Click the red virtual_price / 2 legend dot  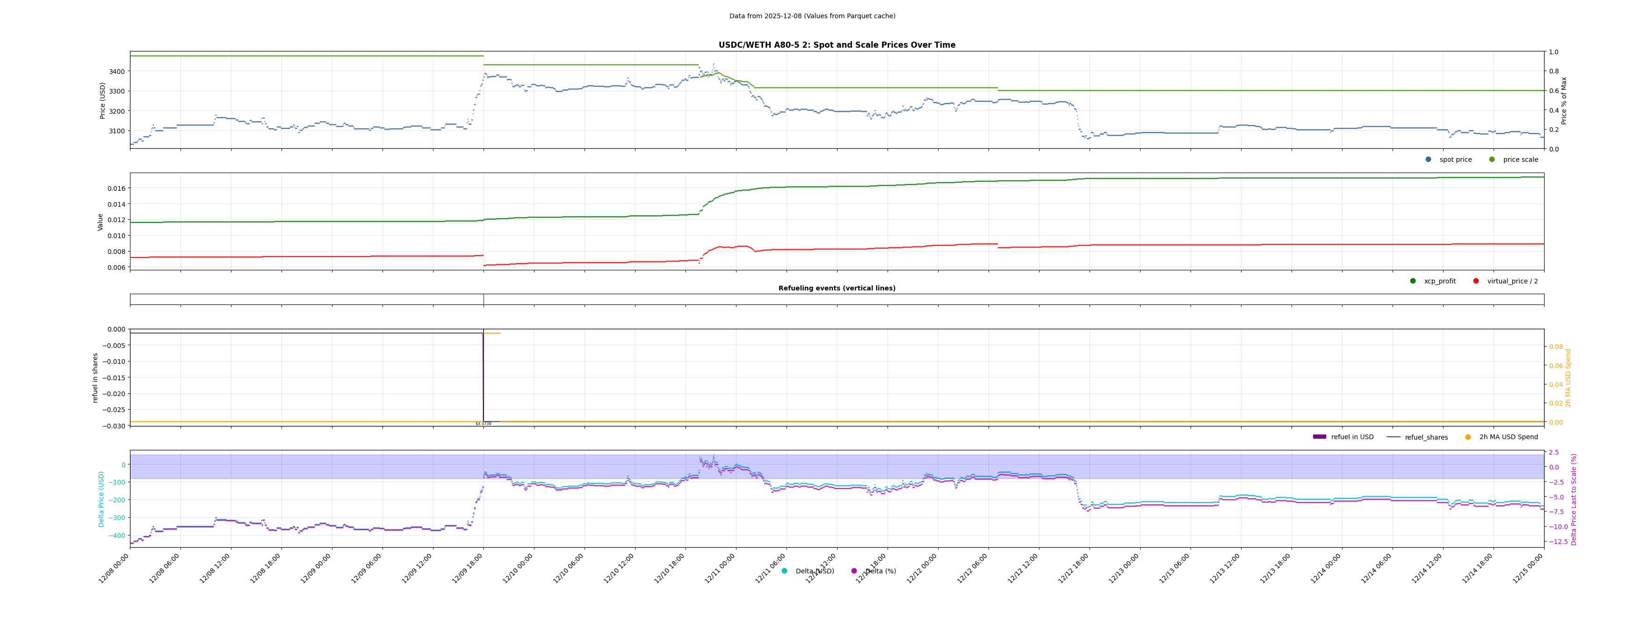tap(1476, 282)
